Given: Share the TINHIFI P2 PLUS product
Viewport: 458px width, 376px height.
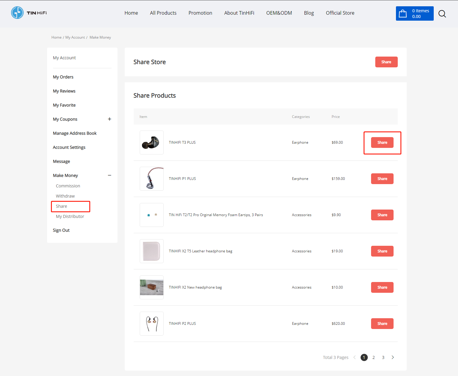Looking at the screenshot, I should pos(382,324).
